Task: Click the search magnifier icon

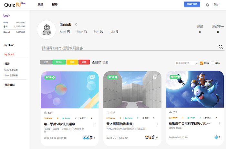Action: (x=221, y=47)
